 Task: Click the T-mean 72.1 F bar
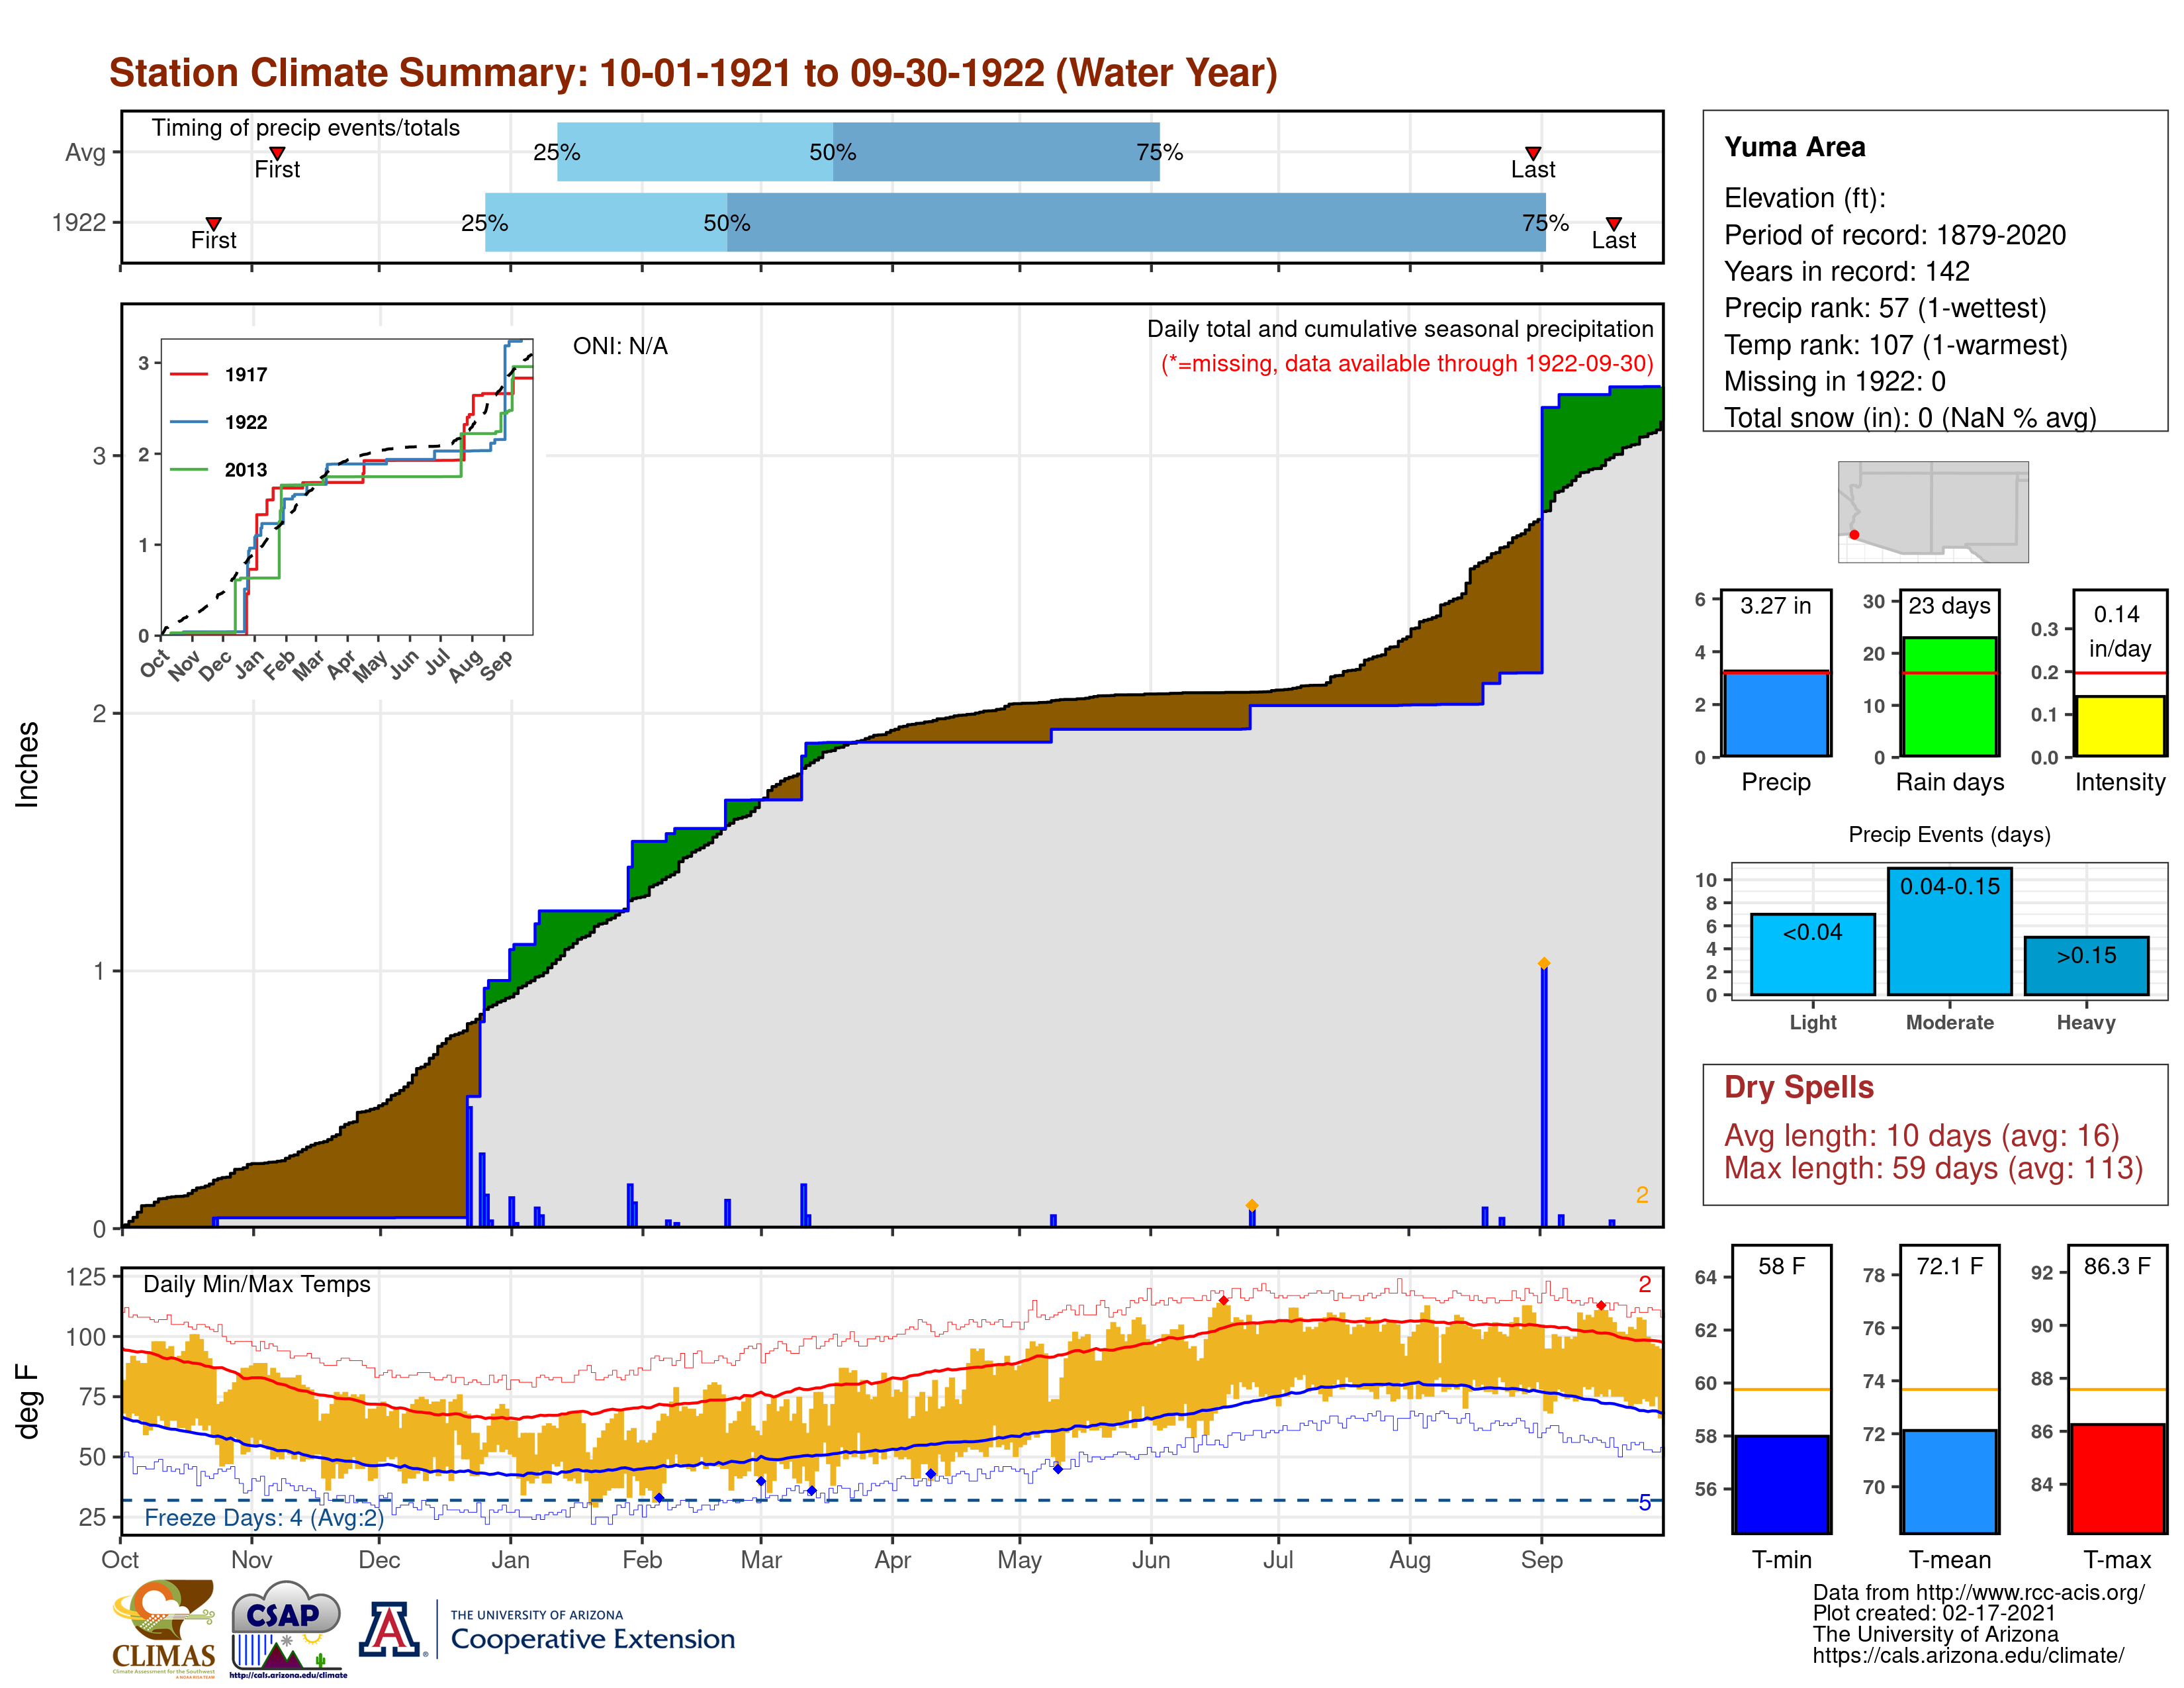pyautogui.click(x=1949, y=1481)
